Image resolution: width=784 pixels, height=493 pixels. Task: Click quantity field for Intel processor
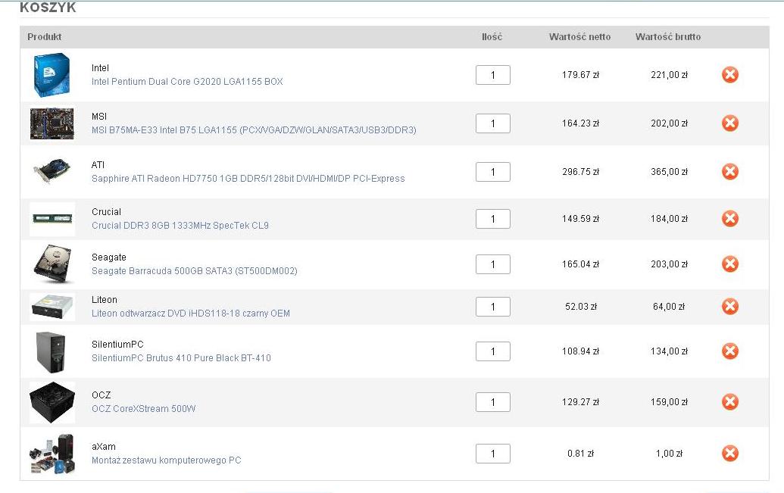coord(492,75)
